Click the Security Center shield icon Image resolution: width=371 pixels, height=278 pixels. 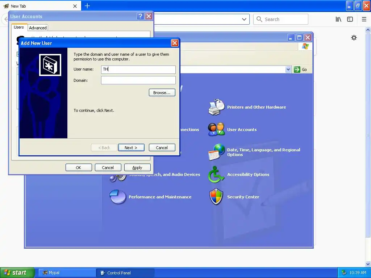coord(216,197)
